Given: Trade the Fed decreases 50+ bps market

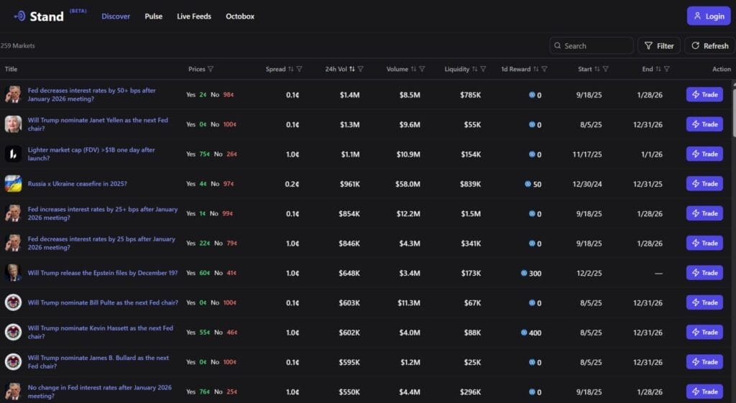Looking at the screenshot, I should coord(704,95).
